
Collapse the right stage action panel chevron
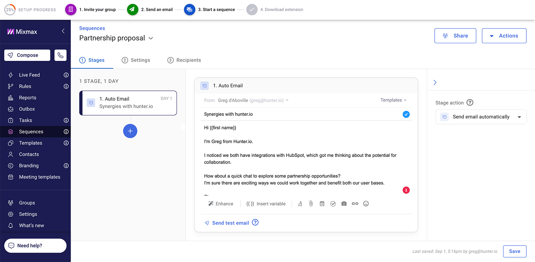click(435, 82)
